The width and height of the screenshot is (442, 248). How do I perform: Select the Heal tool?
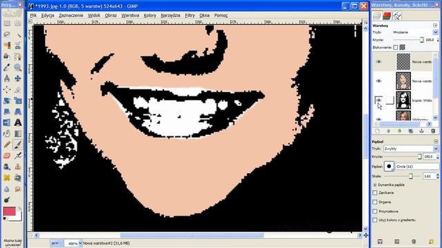pyautogui.click(x=7, y=178)
